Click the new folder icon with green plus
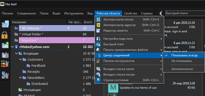 (5, 45)
